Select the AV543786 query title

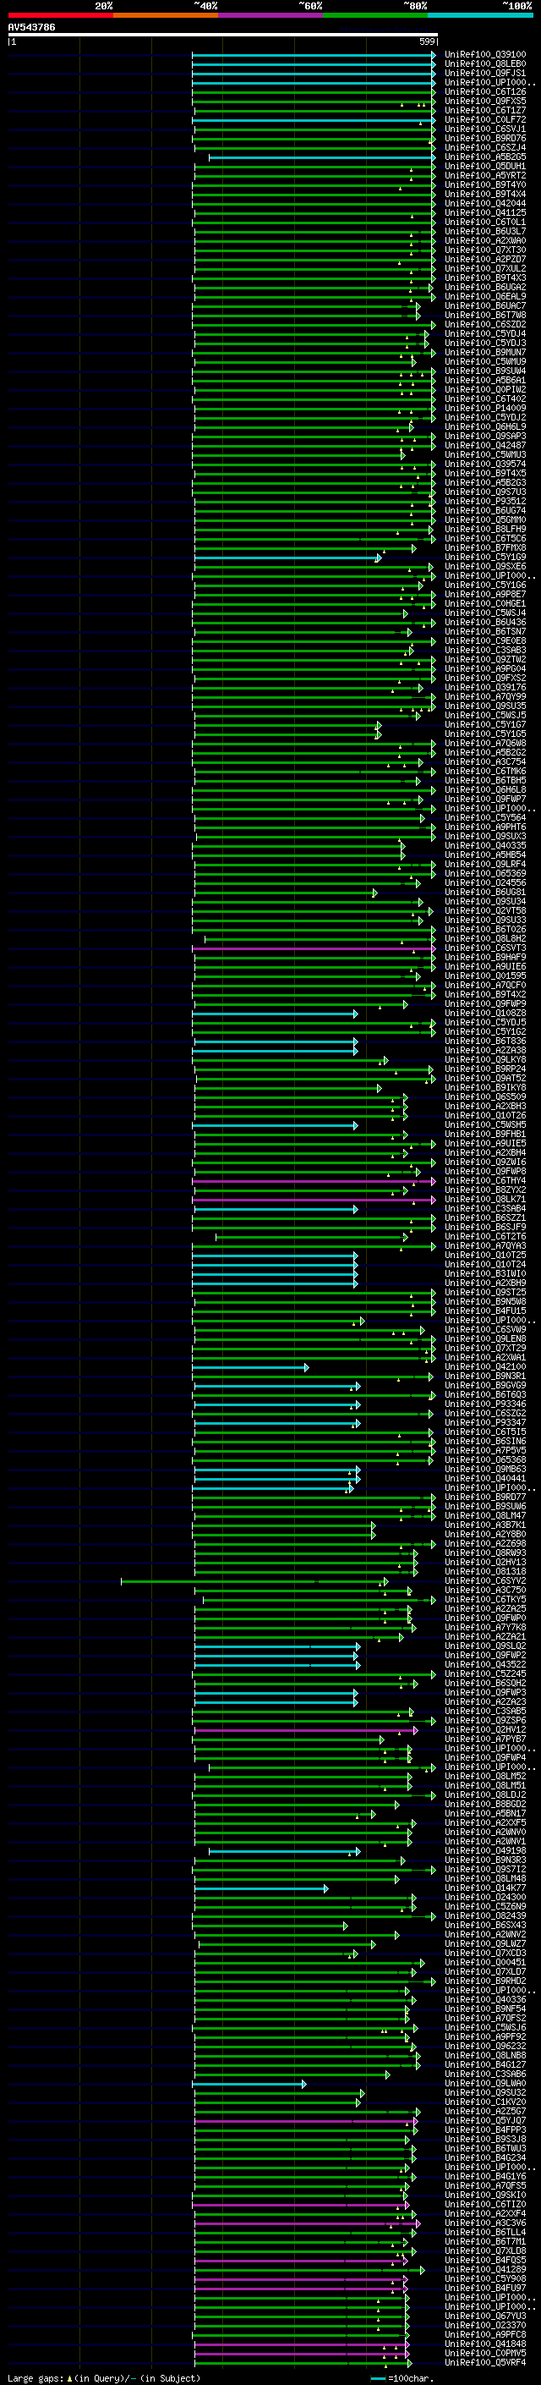coord(31,27)
